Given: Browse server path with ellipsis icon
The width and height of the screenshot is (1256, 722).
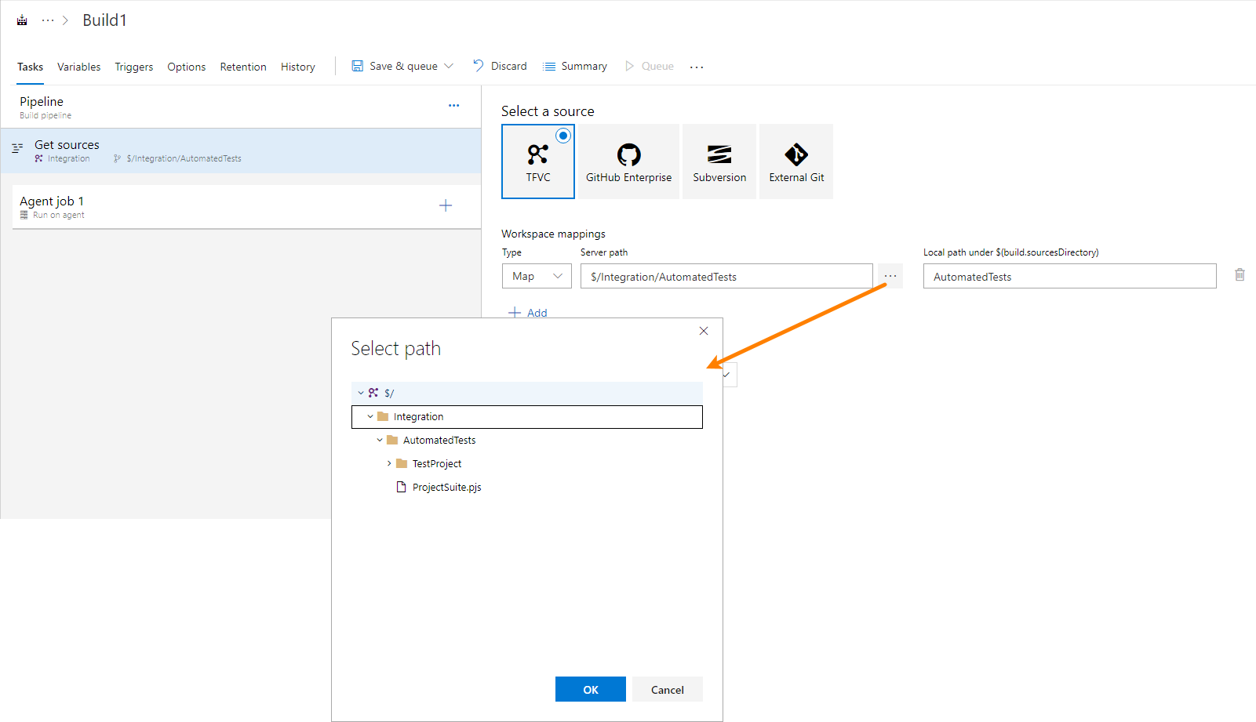Looking at the screenshot, I should click(x=889, y=276).
